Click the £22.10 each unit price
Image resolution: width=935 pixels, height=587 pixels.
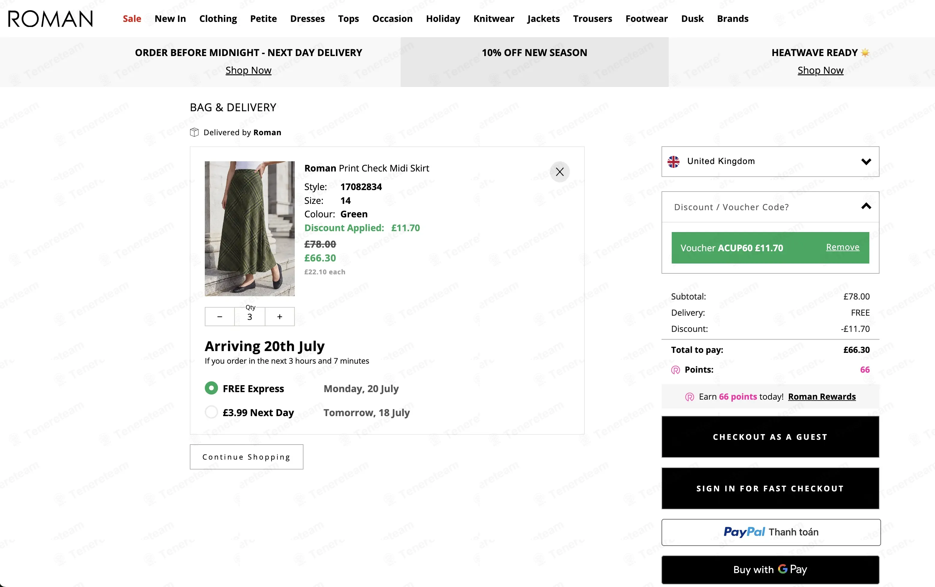(x=324, y=272)
